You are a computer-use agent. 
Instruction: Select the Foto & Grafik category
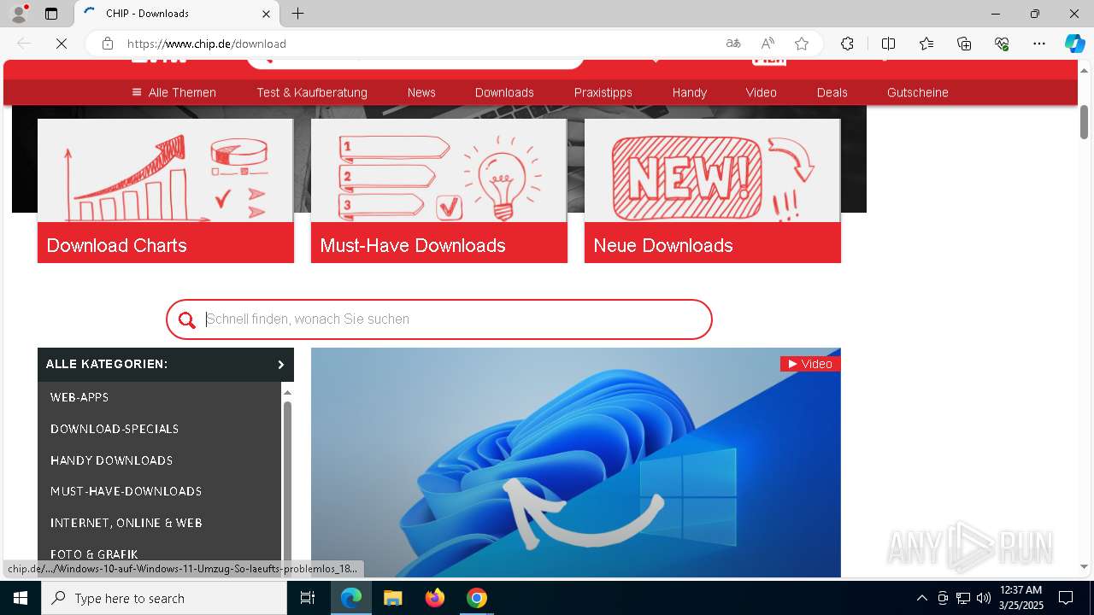click(x=94, y=554)
